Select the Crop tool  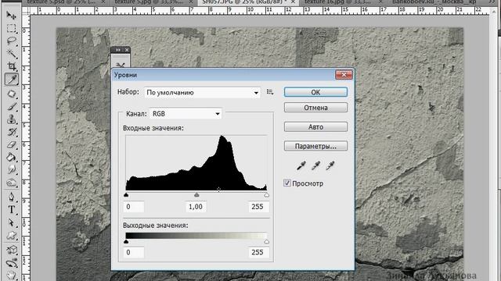(12, 66)
